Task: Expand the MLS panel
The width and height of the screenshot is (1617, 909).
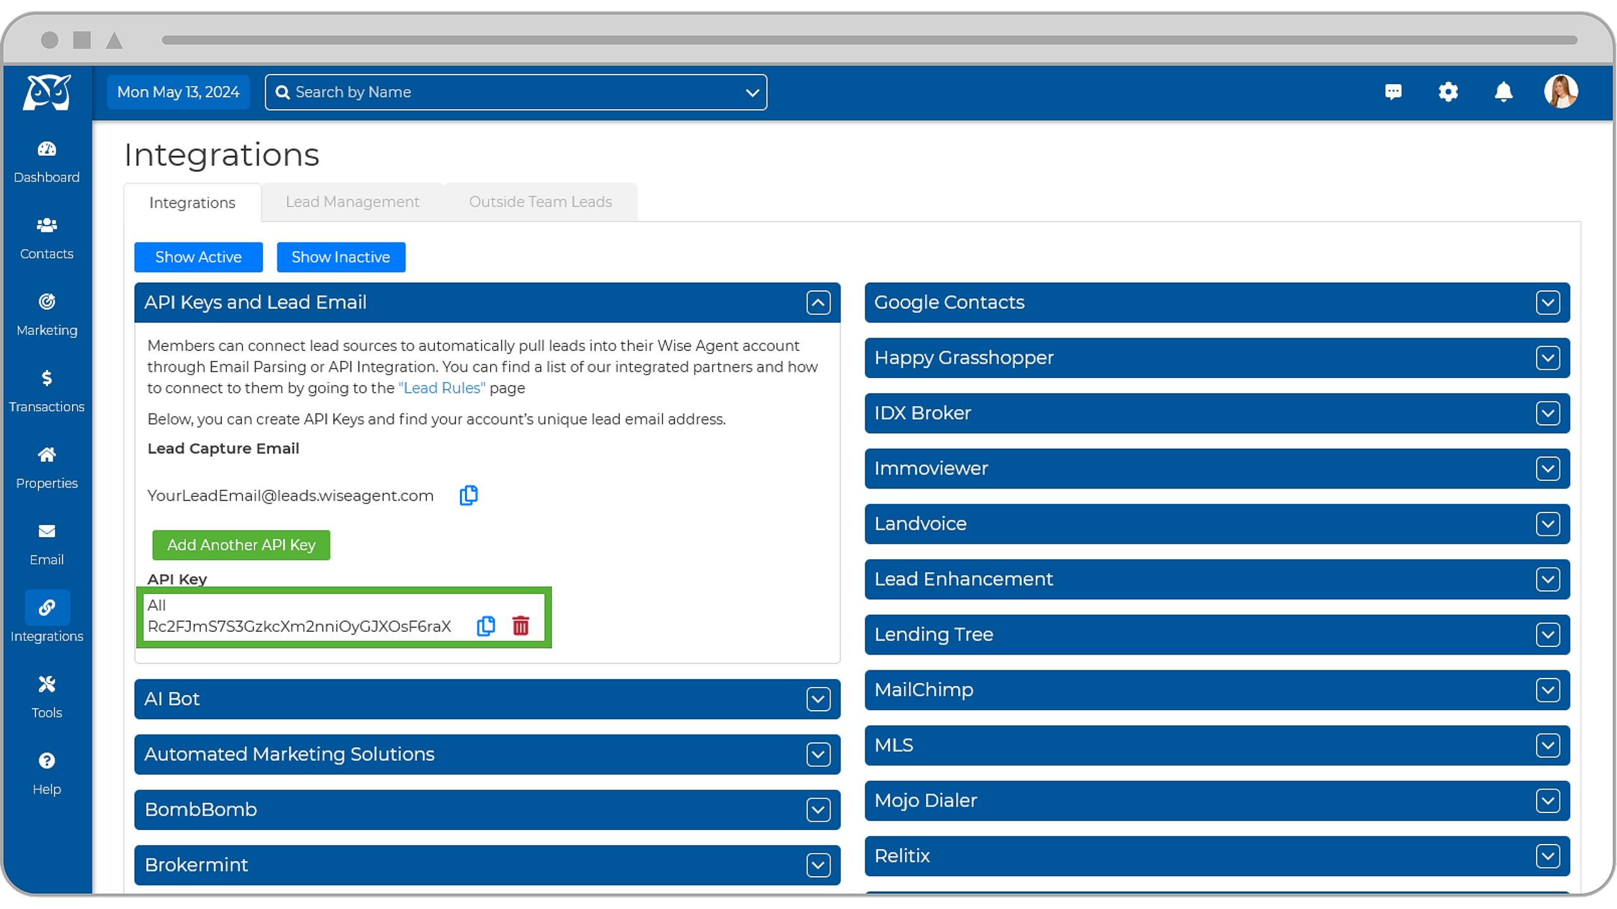Action: click(1548, 746)
